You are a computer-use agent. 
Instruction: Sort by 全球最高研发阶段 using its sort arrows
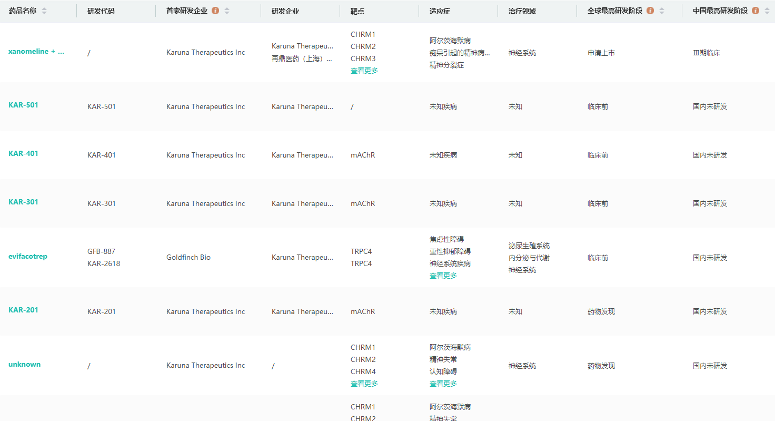point(662,11)
